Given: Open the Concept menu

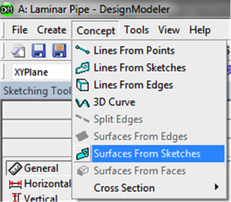Looking at the screenshot, I should 96,31.
